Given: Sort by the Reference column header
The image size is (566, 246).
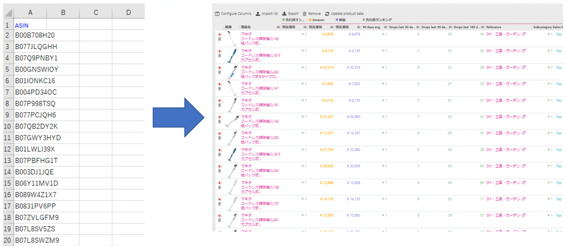Looking at the screenshot, I should [x=494, y=27].
